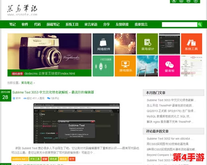207x165 pixels.
Task: Click the article excerpt starting 讲到 Sublime Text
Action: click(75, 150)
